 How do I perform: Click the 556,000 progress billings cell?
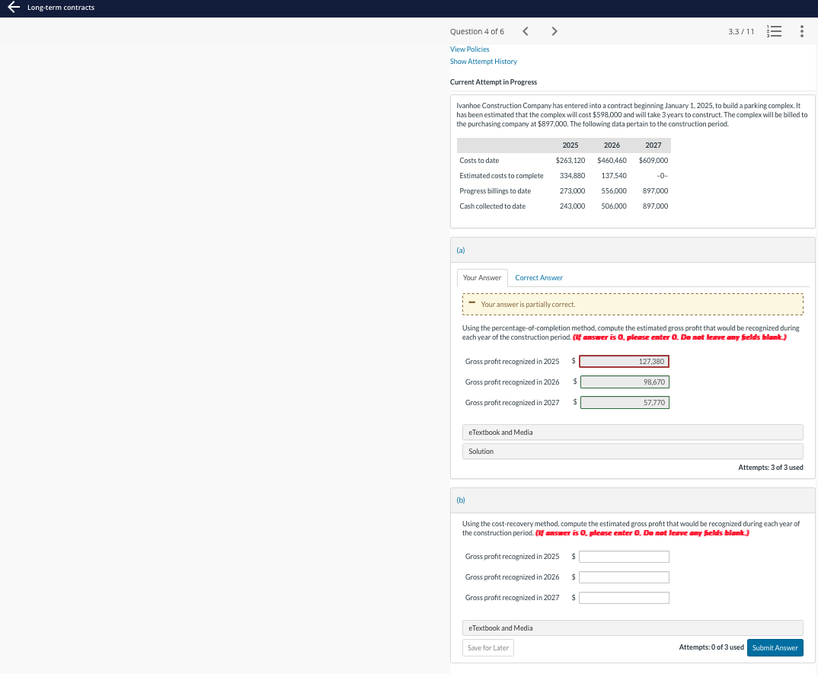point(614,191)
